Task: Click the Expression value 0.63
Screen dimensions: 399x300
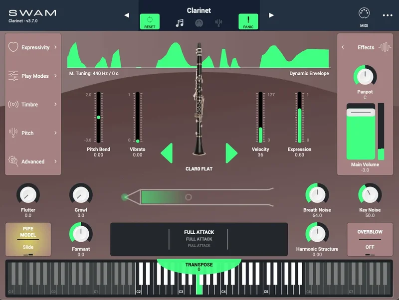Action: tap(300, 155)
